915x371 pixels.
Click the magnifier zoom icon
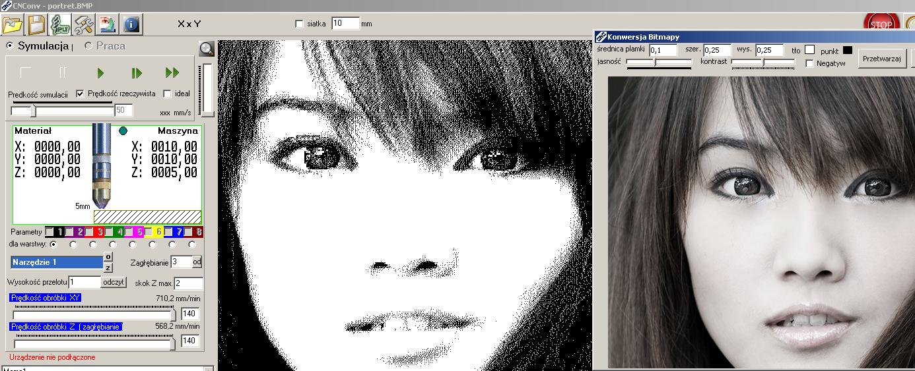207,49
